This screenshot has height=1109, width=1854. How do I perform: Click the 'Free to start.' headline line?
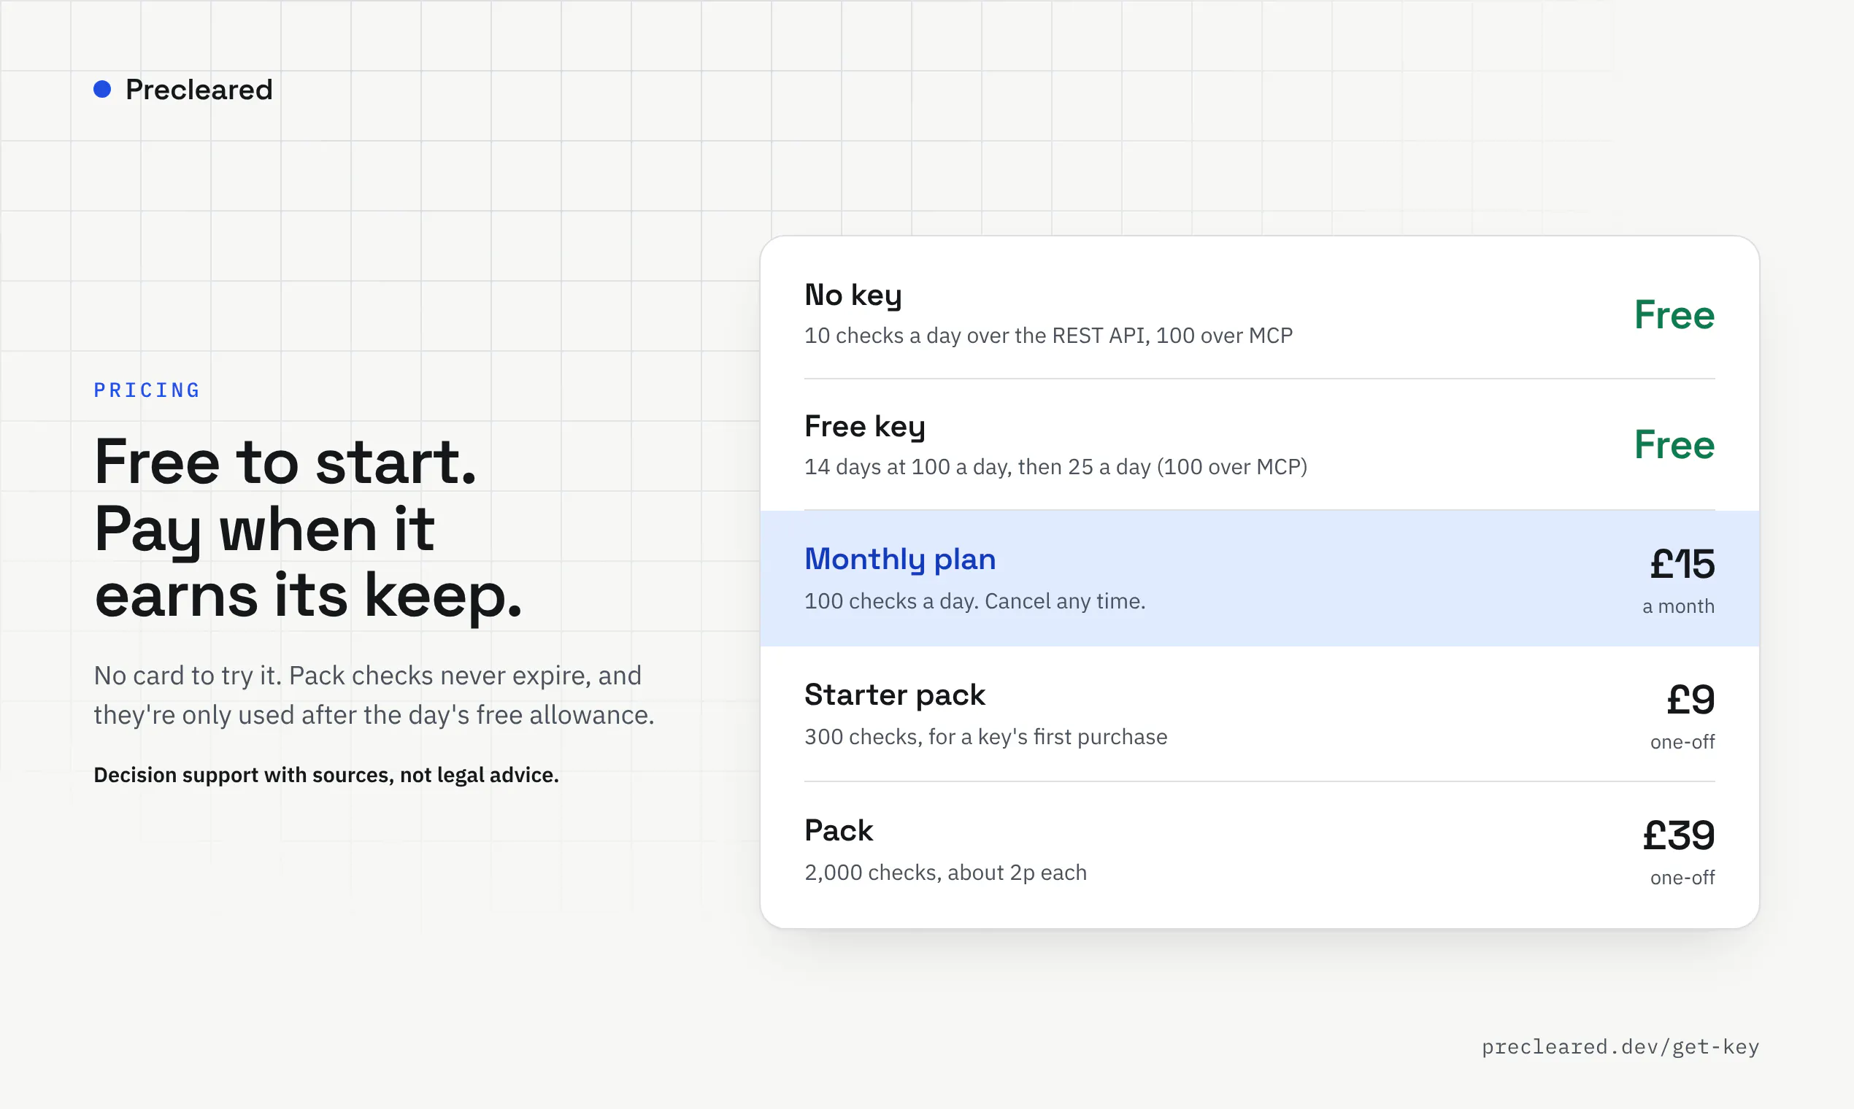pyautogui.click(x=285, y=462)
